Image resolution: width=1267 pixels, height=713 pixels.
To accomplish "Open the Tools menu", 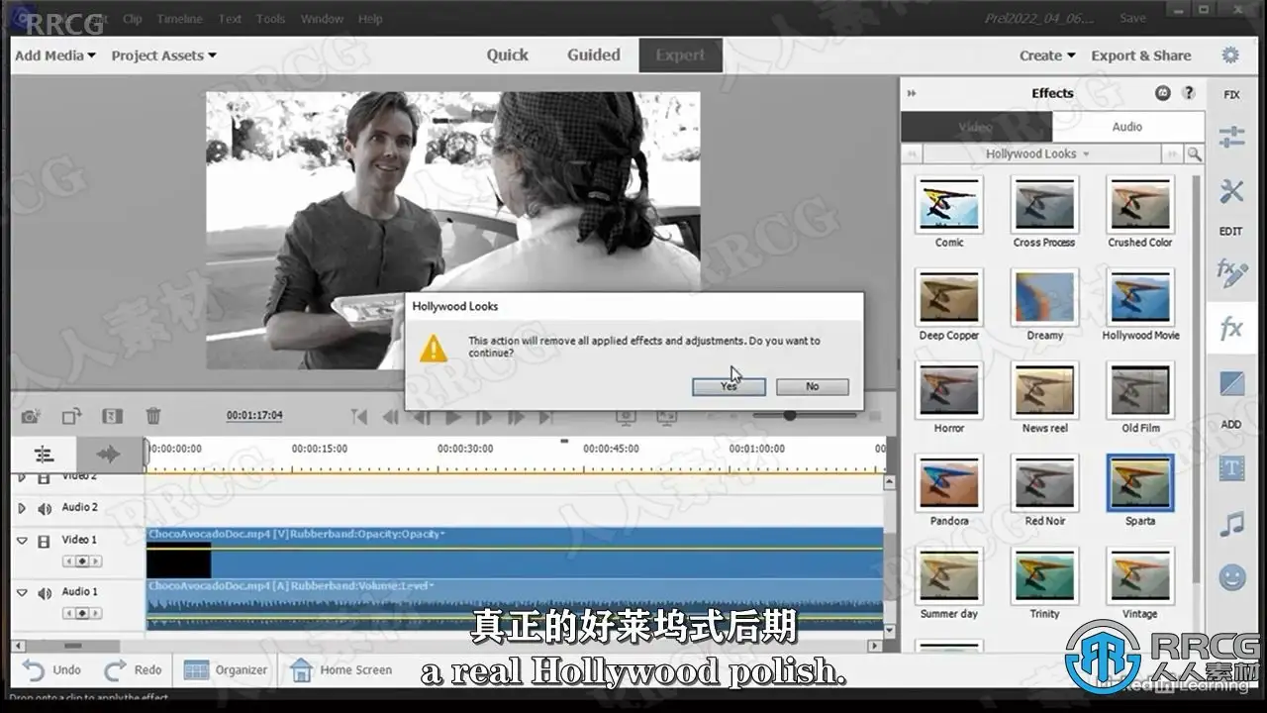I will coord(270,19).
